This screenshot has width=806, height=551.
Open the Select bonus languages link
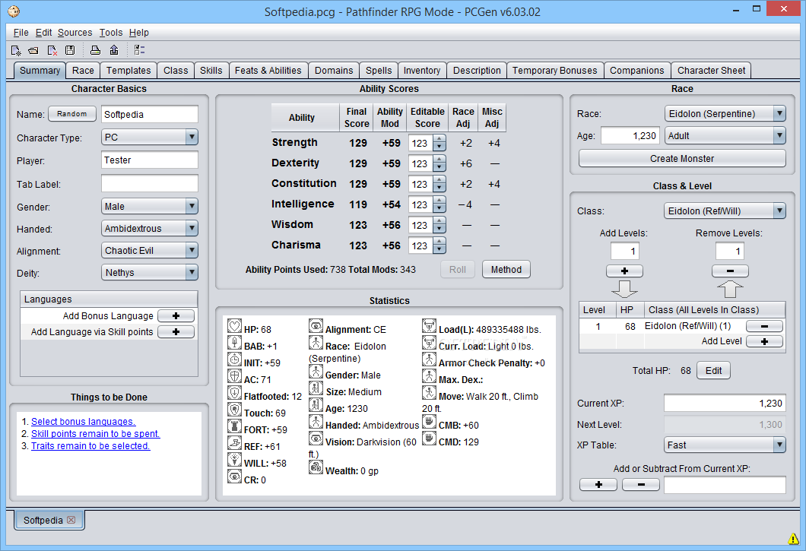(84, 422)
